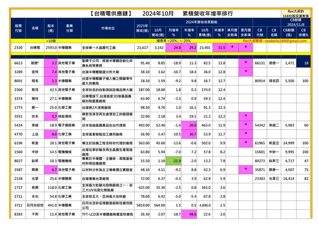Viewport: 319px width, 225px height.
Task: Click the highlighted 48.6 growth cell
Action: (x=189, y=214)
